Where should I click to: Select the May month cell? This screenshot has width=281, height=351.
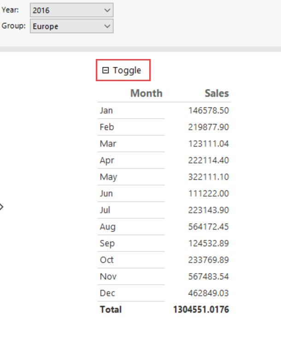108,177
